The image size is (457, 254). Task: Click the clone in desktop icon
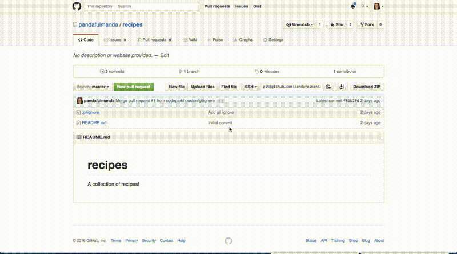341,87
